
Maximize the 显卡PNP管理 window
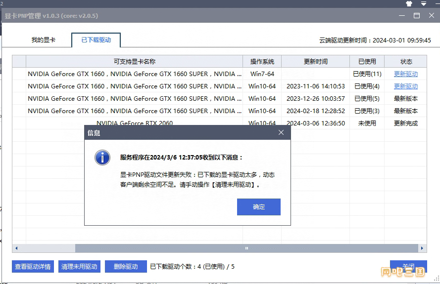(417, 16)
